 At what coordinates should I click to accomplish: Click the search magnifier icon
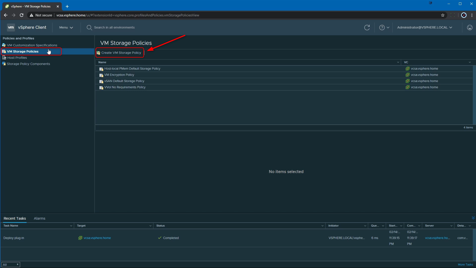(89, 27)
